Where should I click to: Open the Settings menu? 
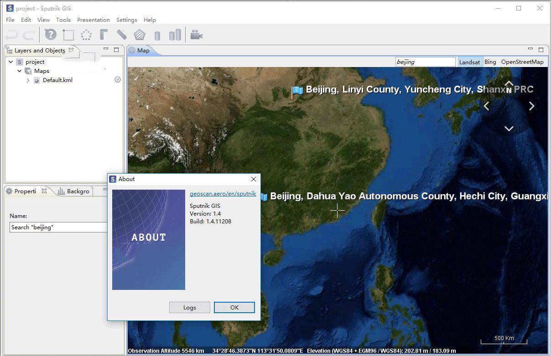tap(127, 20)
